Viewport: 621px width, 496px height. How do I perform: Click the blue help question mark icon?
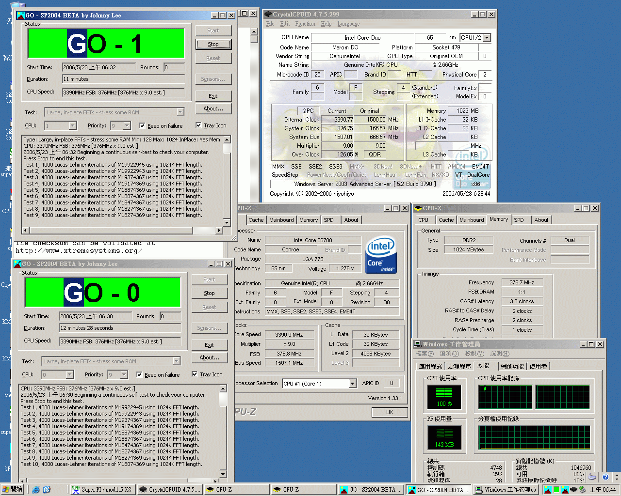(x=605, y=477)
